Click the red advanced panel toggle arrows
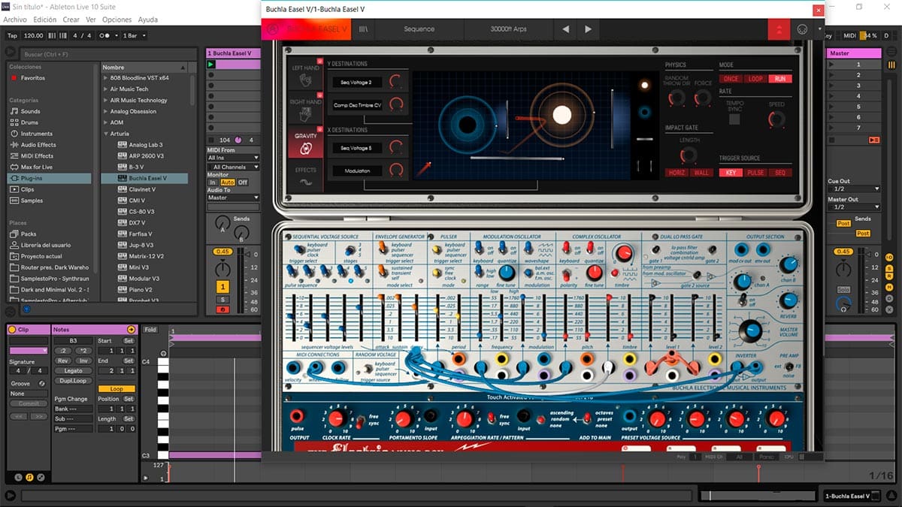The height and width of the screenshot is (507, 902). tap(779, 29)
